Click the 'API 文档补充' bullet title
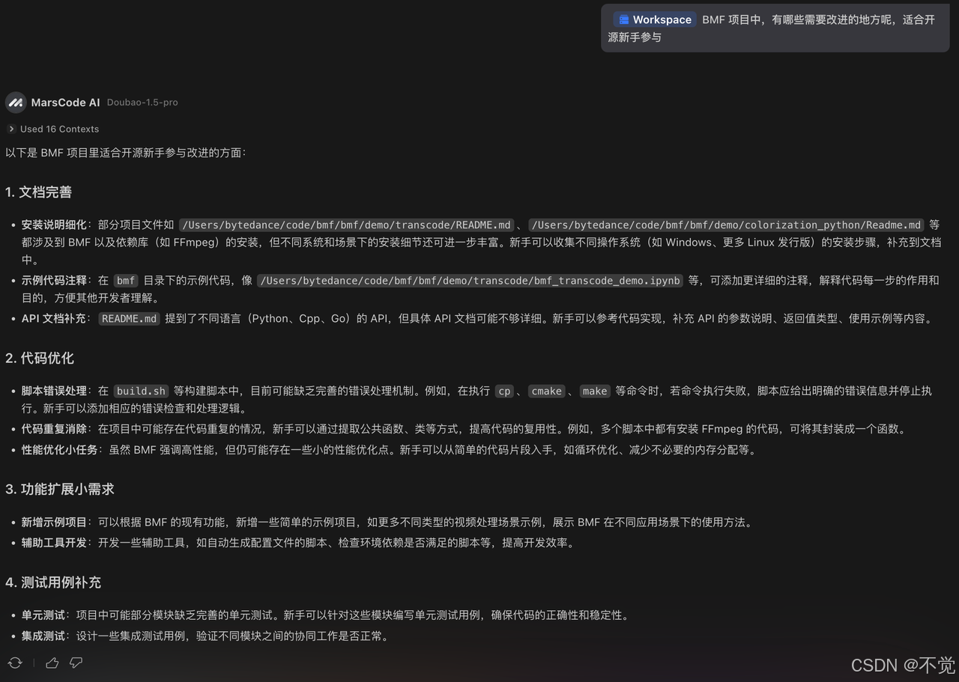 tap(54, 318)
